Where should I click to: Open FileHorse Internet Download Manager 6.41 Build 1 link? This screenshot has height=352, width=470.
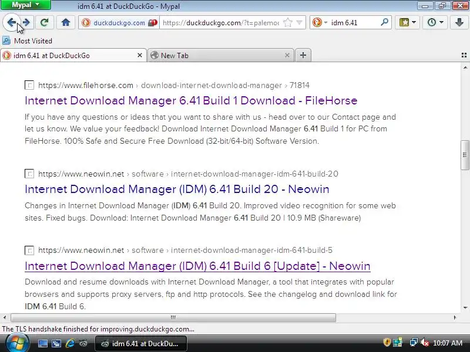coord(191,100)
